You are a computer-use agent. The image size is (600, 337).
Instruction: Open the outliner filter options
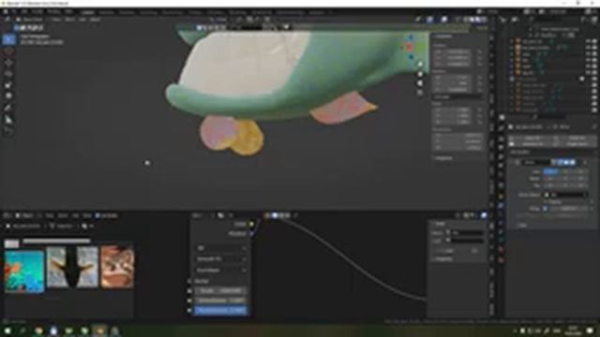pos(584,19)
